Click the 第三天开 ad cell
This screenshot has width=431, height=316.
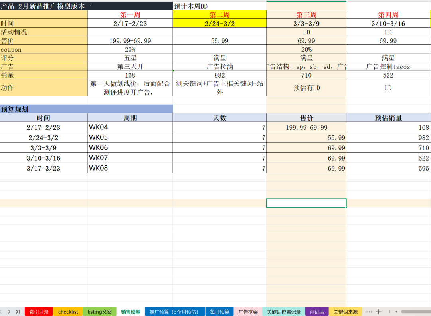pos(130,66)
